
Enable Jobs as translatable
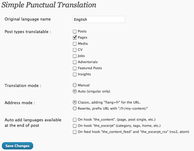(x=75, y=56)
